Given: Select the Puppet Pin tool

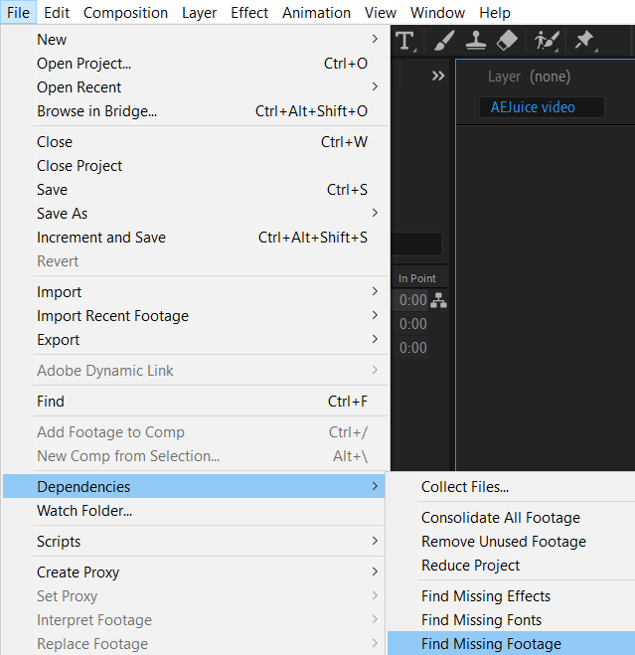Looking at the screenshot, I should pyautogui.click(x=584, y=40).
